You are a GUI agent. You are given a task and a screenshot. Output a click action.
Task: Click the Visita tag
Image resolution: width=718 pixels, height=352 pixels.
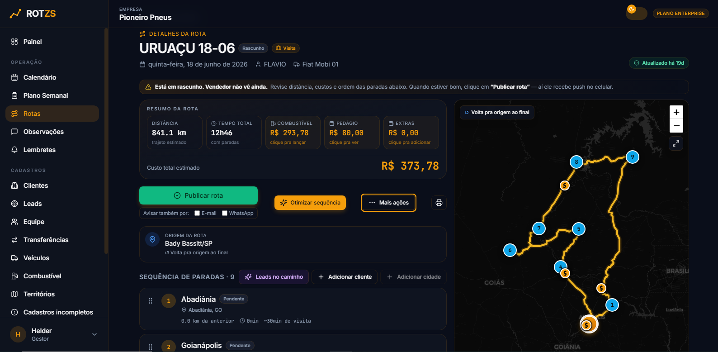click(286, 48)
